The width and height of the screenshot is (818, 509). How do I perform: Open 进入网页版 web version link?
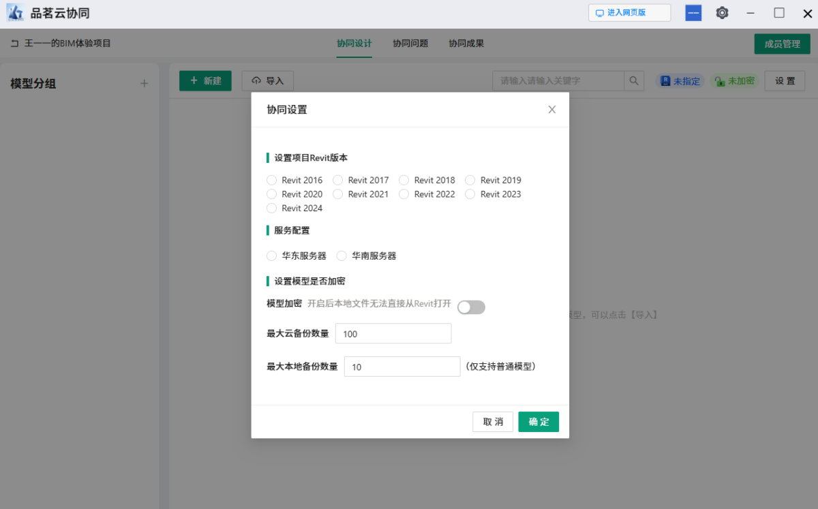(x=629, y=12)
